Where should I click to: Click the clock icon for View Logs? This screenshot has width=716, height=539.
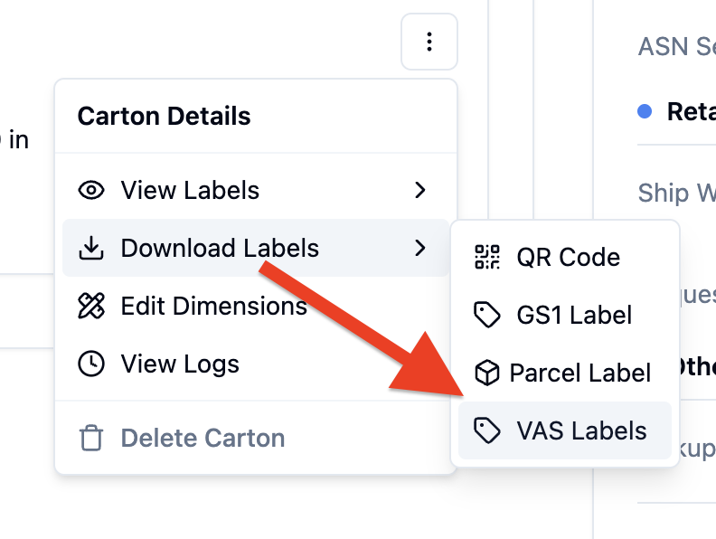[91, 364]
